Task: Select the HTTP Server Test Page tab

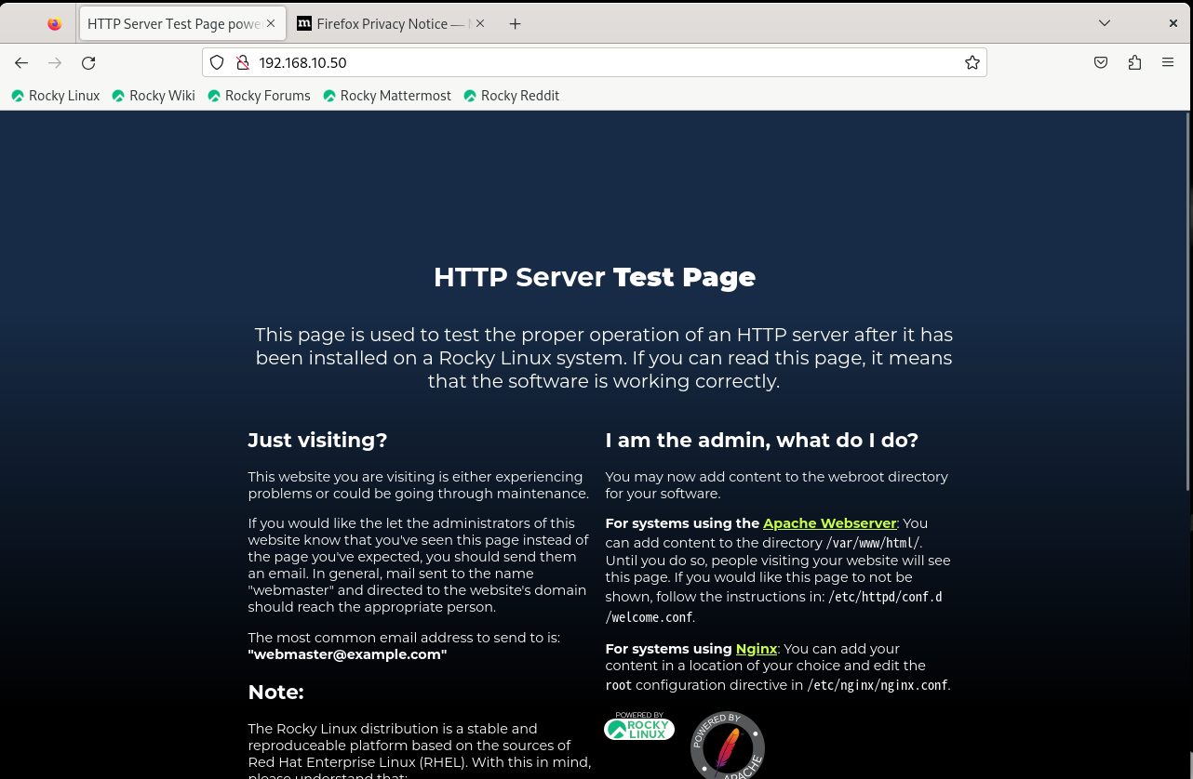Action: tap(183, 24)
